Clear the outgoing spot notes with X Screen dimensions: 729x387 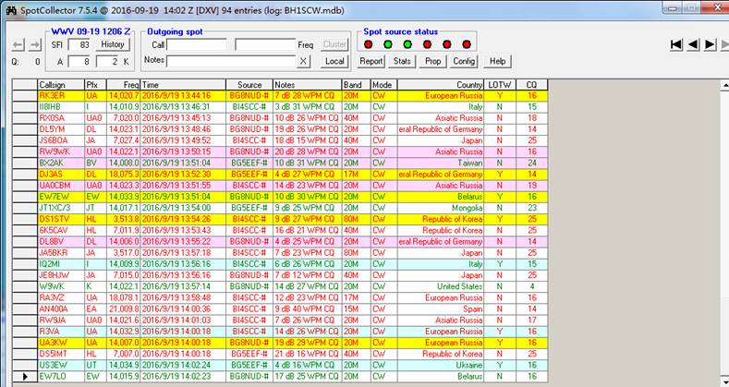coord(304,61)
